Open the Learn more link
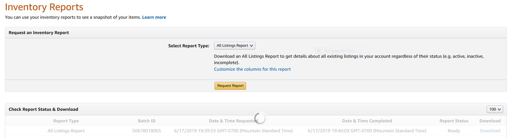The image size is (512, 138). click(x=154, y=17)
